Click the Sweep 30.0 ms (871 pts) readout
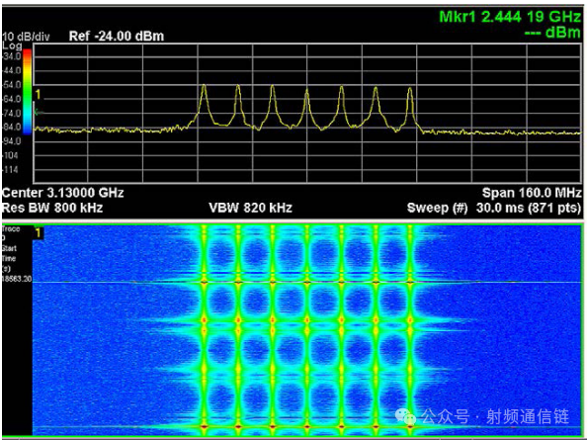The height and width of the screenshot is (440, 588). pyautogui.click(x=494, y=208)
